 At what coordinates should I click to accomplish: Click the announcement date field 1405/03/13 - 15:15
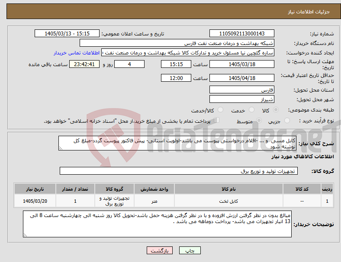[x=67, y=33]
